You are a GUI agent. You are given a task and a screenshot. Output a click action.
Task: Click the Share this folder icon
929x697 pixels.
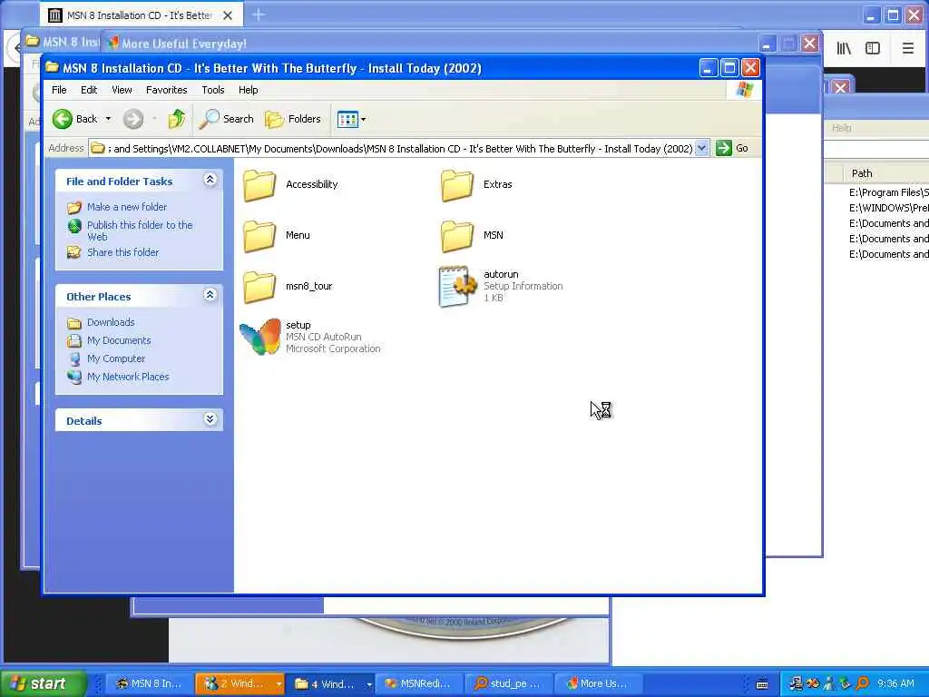[x=74, y=252]
